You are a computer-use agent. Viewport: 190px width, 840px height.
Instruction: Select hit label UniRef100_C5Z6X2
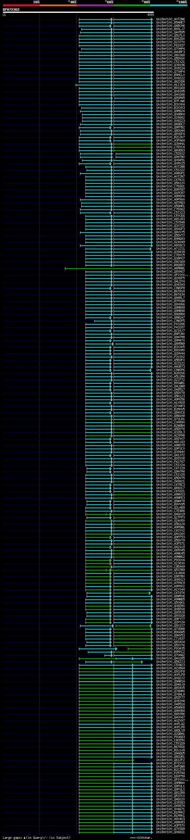pos(170,153)
